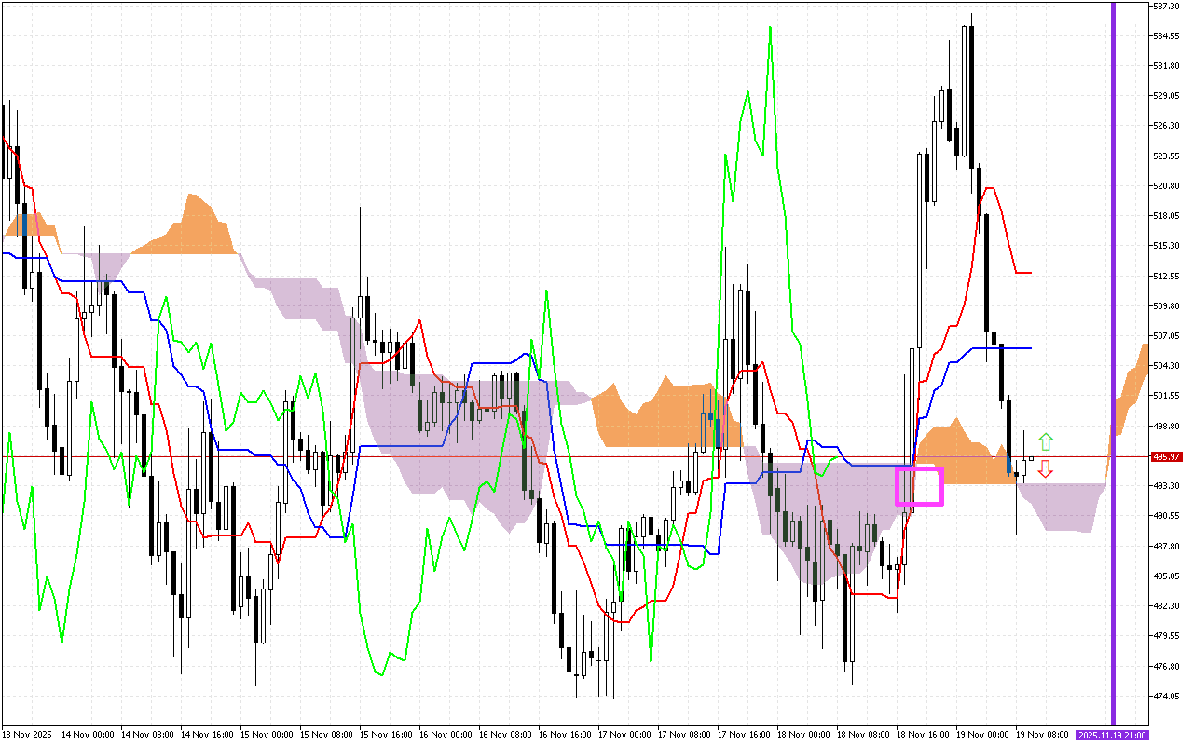
Task: Select the red horizontal price line
Action: (559, 456)
